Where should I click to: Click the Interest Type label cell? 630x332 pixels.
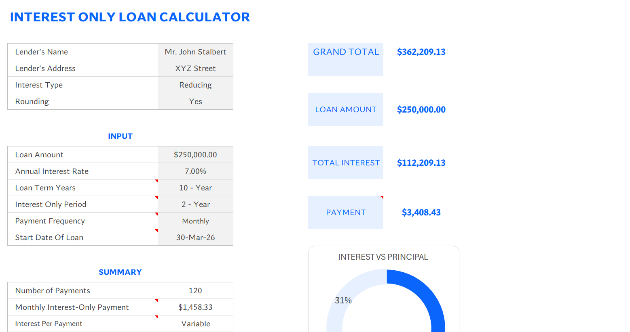tap(82, 85)
